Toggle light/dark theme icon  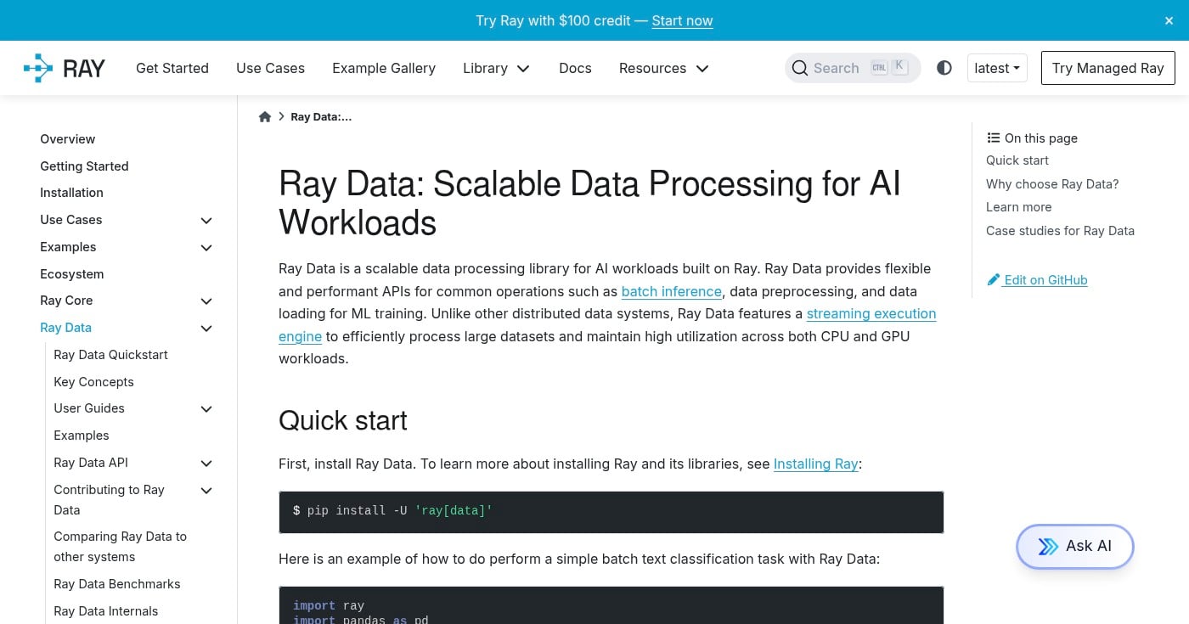click(x=944, y=68)
